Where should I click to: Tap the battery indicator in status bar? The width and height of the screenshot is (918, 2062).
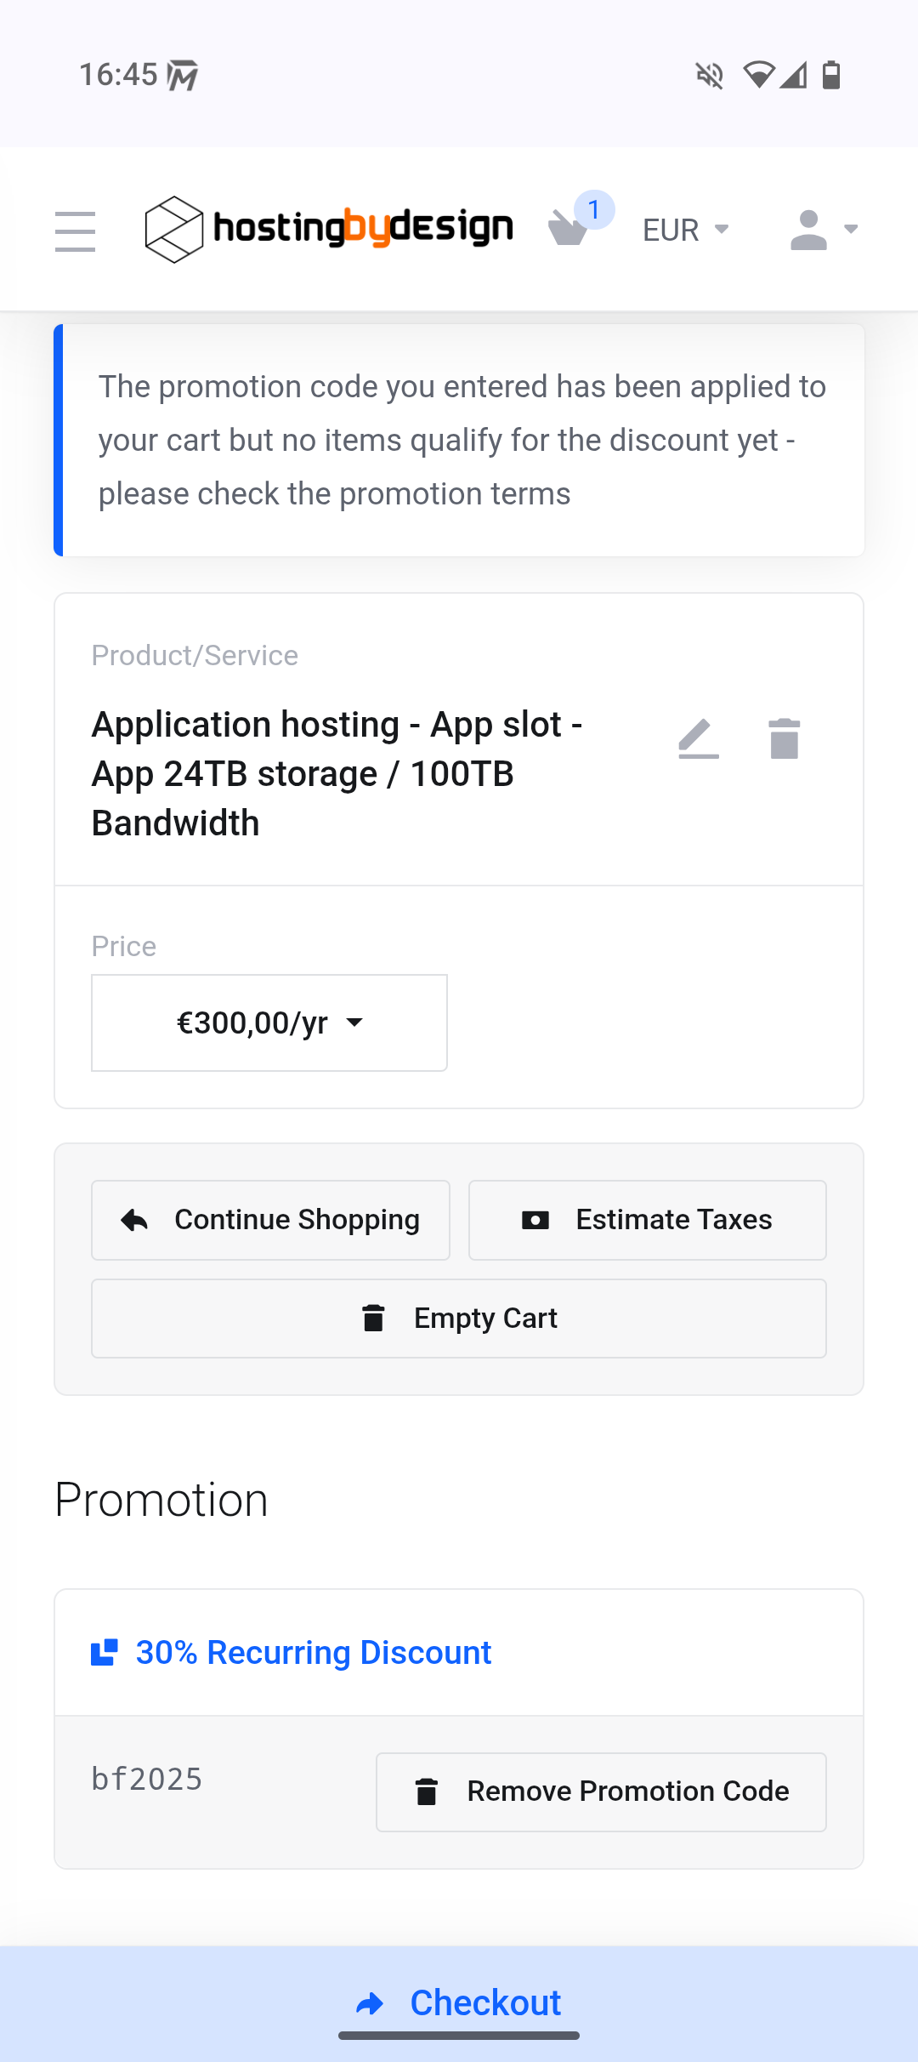tap(831, 76)
